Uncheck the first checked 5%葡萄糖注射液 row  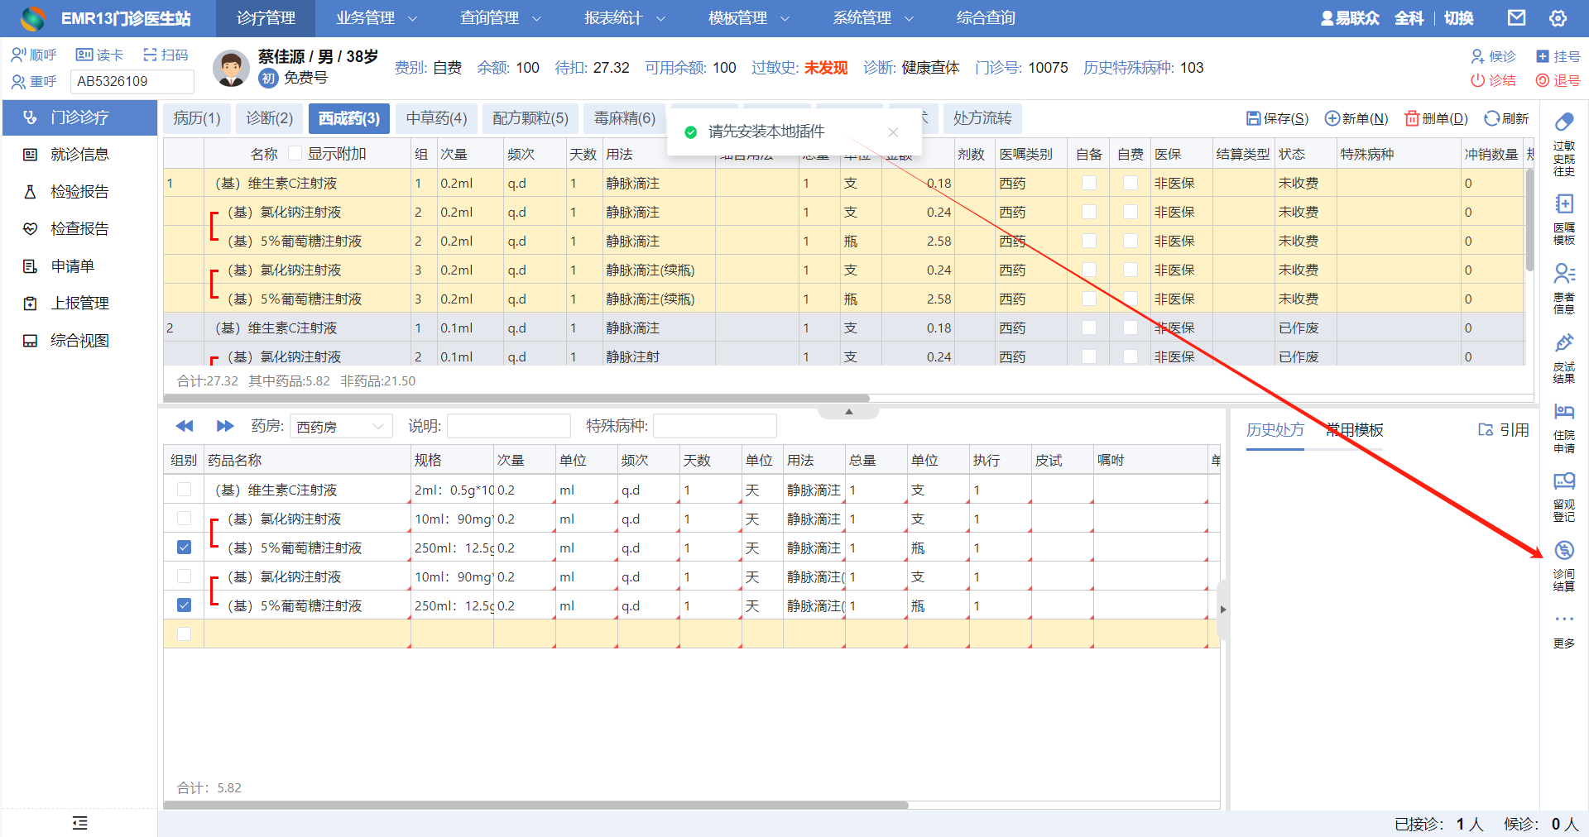tap(184, 548)
